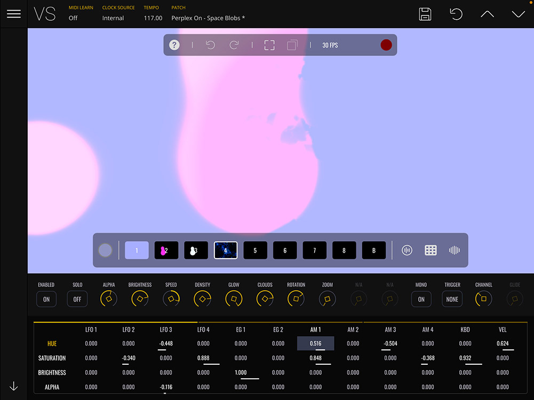The image size is (534, 400).
Task: Toggle the SOLO button showing OFF
Action: coord(77,299)
